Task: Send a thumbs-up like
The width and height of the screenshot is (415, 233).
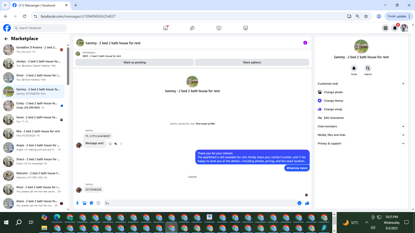Action: coord(307,203)
